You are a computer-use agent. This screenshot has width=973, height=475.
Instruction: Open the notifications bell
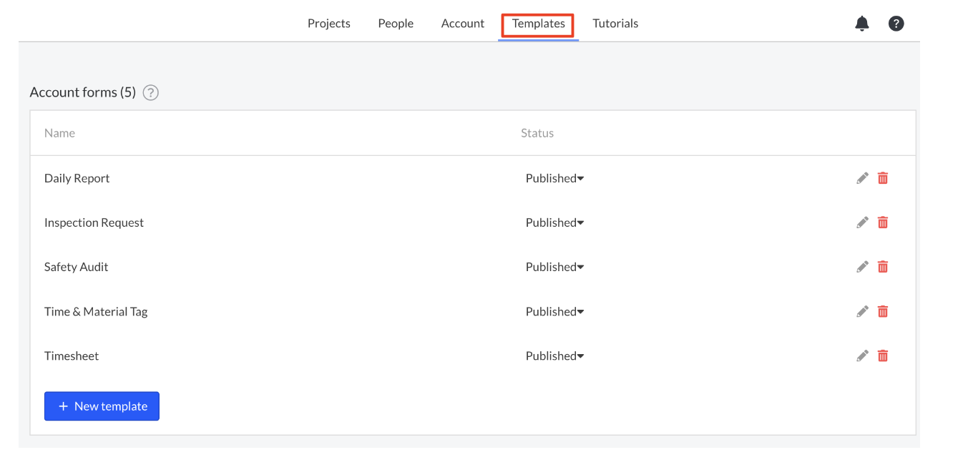861,23
